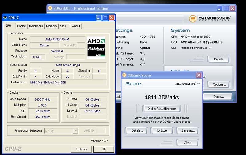Screen dimensions: 246x155
Task: Show the About tab in CPU-Z
Action: click(x=76, y=26)
